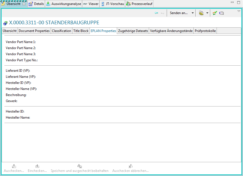The image size is (243, 176).
Task: Switch to the JT-Vorschau view tab
Action: [x=112, y=4]
